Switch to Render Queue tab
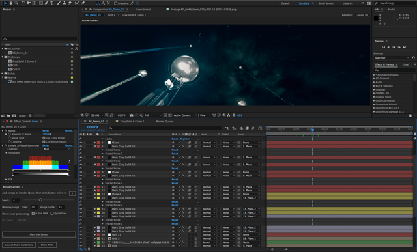The height and width of the screenshot is (252, 417). coord(164,122)
